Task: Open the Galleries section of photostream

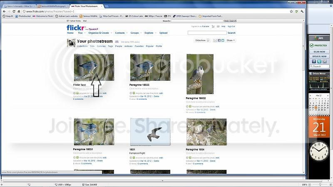Action: 101,46
